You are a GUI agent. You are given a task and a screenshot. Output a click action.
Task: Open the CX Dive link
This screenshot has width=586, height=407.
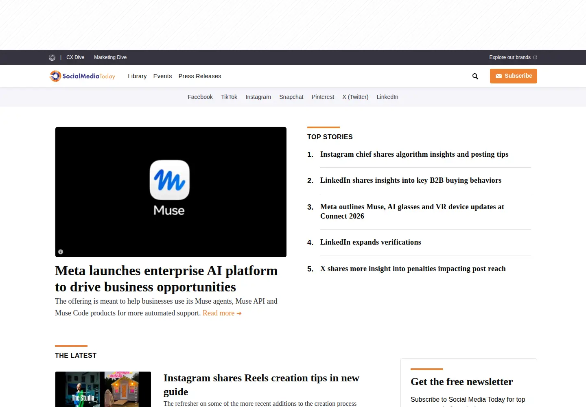(75, 57)
